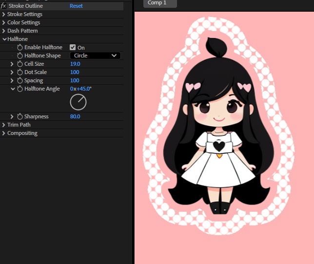Uncheck the Enable Halftone checkbox
The width and height of the screenshot is (314, 264).
tap(73, 47)
